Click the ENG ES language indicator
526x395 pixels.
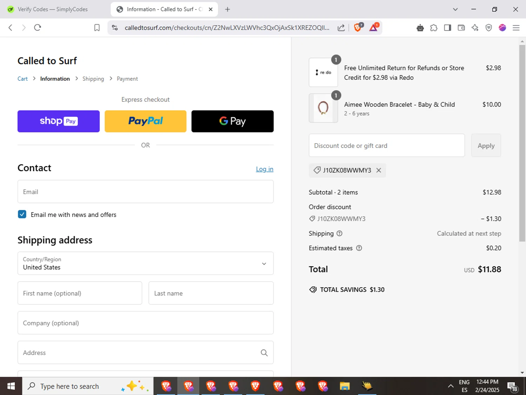pyautogui.click(x=464, y=386)
